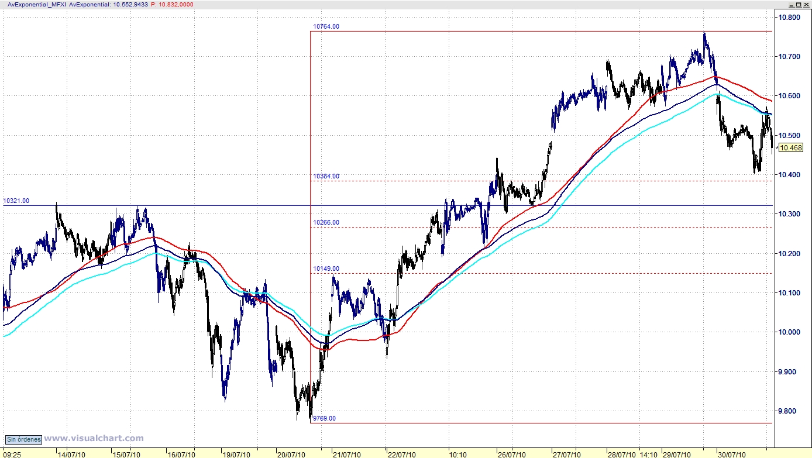
Task: Click the 14:10 time axis label
Action: (649, 454)
